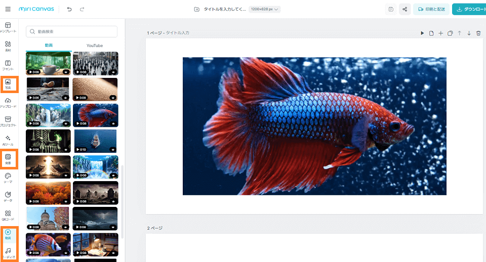
Task: Select the AI tools sidebar icon
Action: (8, 140)
